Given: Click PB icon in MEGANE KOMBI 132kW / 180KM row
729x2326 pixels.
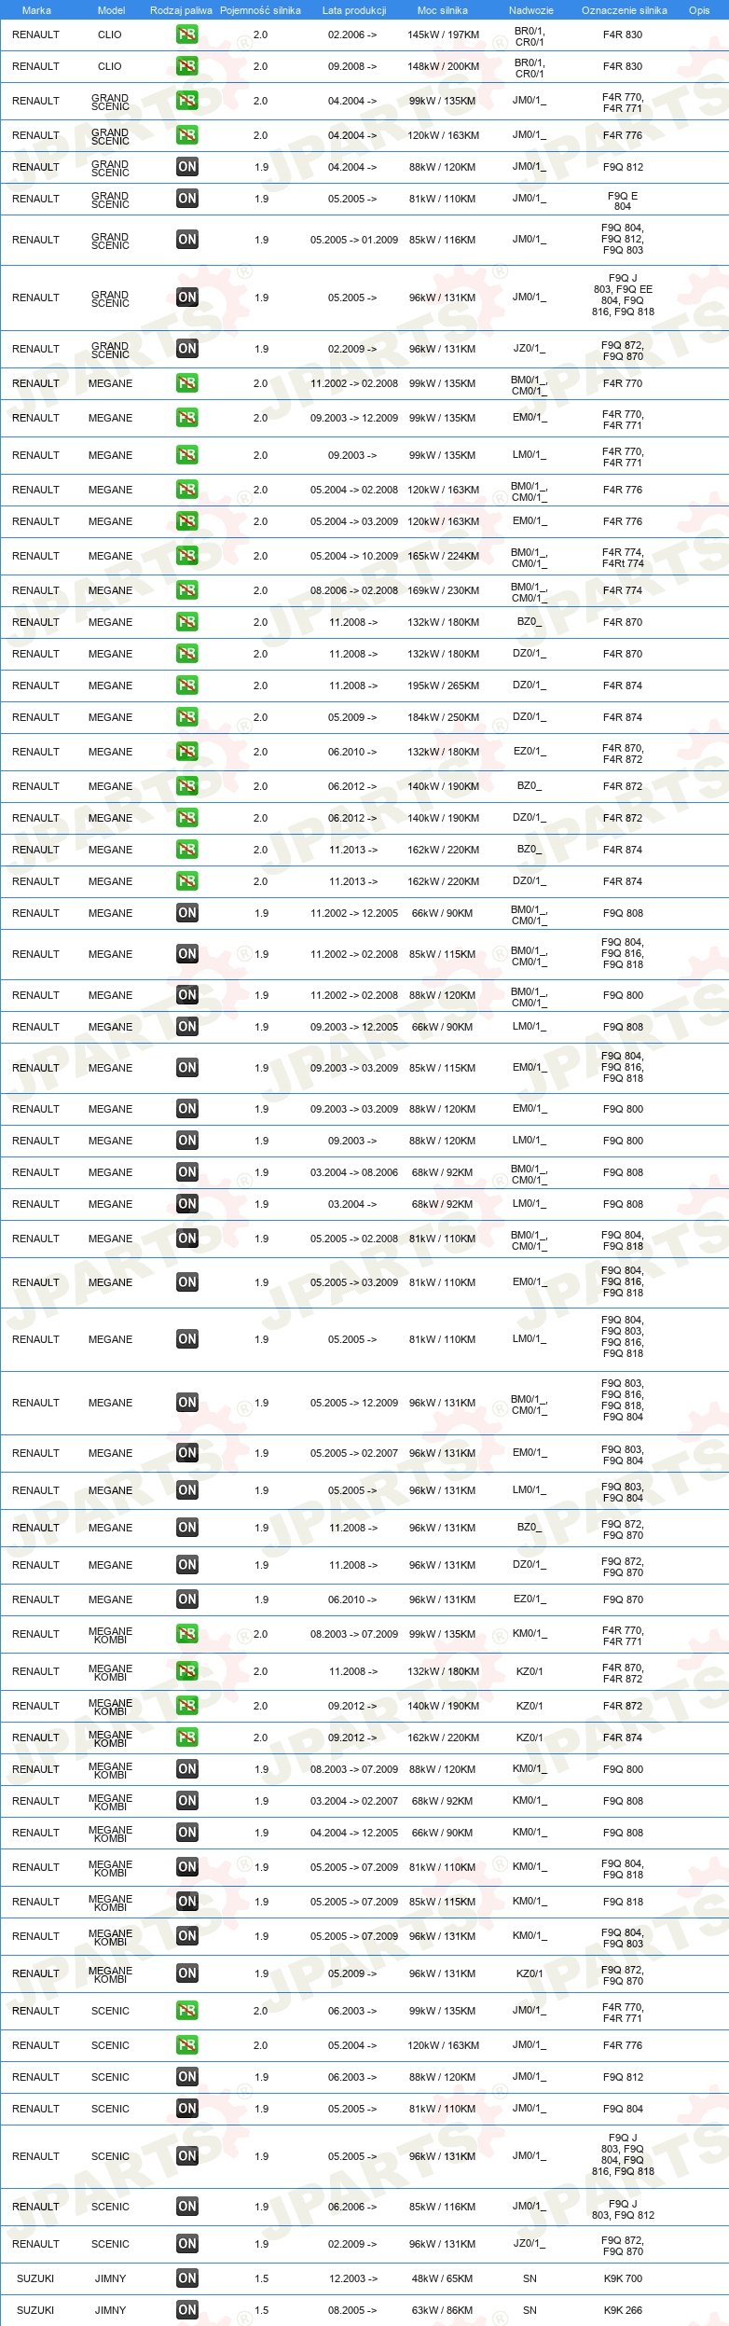Looking at the screenshot, I should 187,1671.
